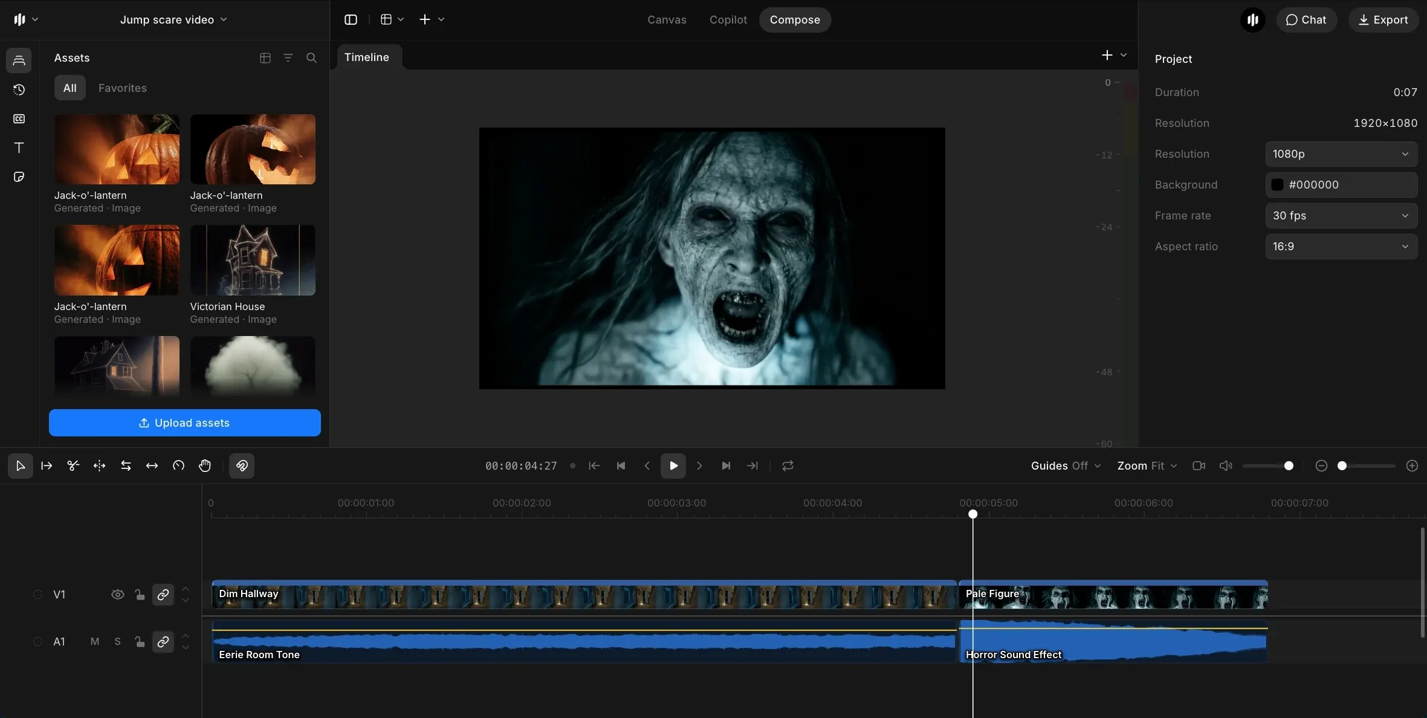This screenshot has width=1427, height=718.
Task: Zoom in the timeline
Action: click(x=1412, y=465)
